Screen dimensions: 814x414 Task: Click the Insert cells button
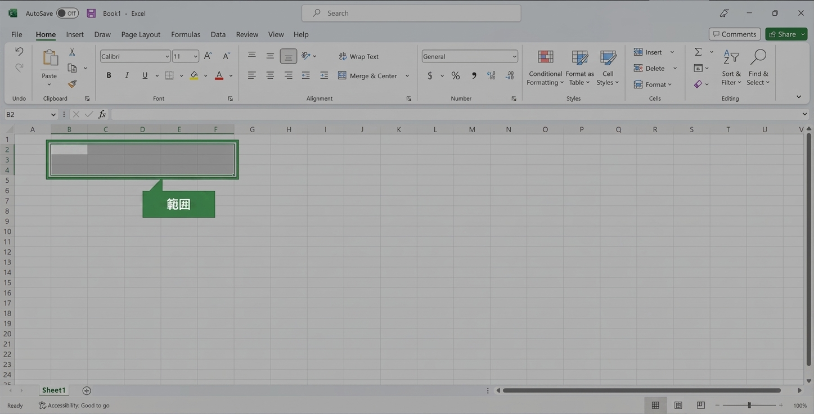pyautogui.click(x=647, y=52)
